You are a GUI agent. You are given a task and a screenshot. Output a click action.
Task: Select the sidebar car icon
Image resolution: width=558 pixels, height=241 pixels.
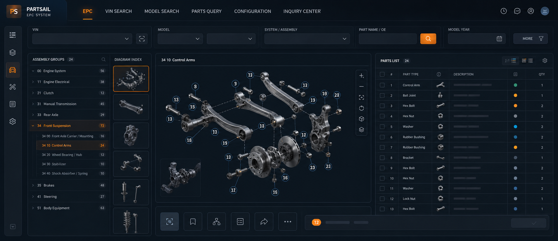coord(13,70)
